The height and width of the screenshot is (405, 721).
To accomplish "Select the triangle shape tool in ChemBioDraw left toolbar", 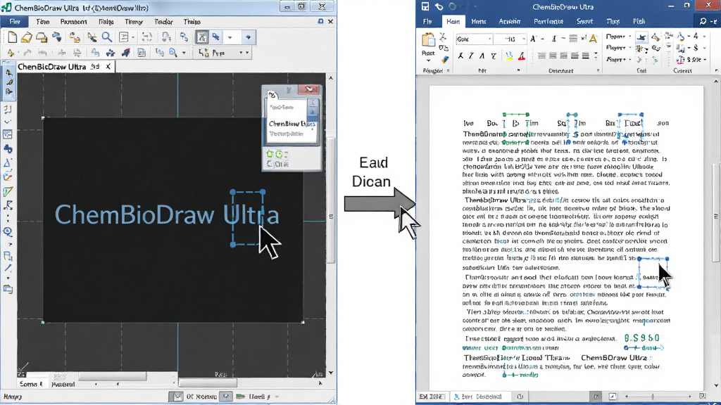I will 7,163.
